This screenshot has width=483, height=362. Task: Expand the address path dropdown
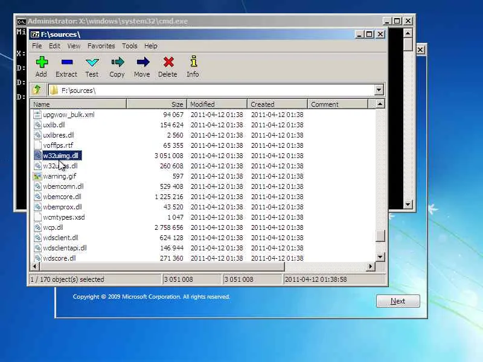[x=379, y=90]
